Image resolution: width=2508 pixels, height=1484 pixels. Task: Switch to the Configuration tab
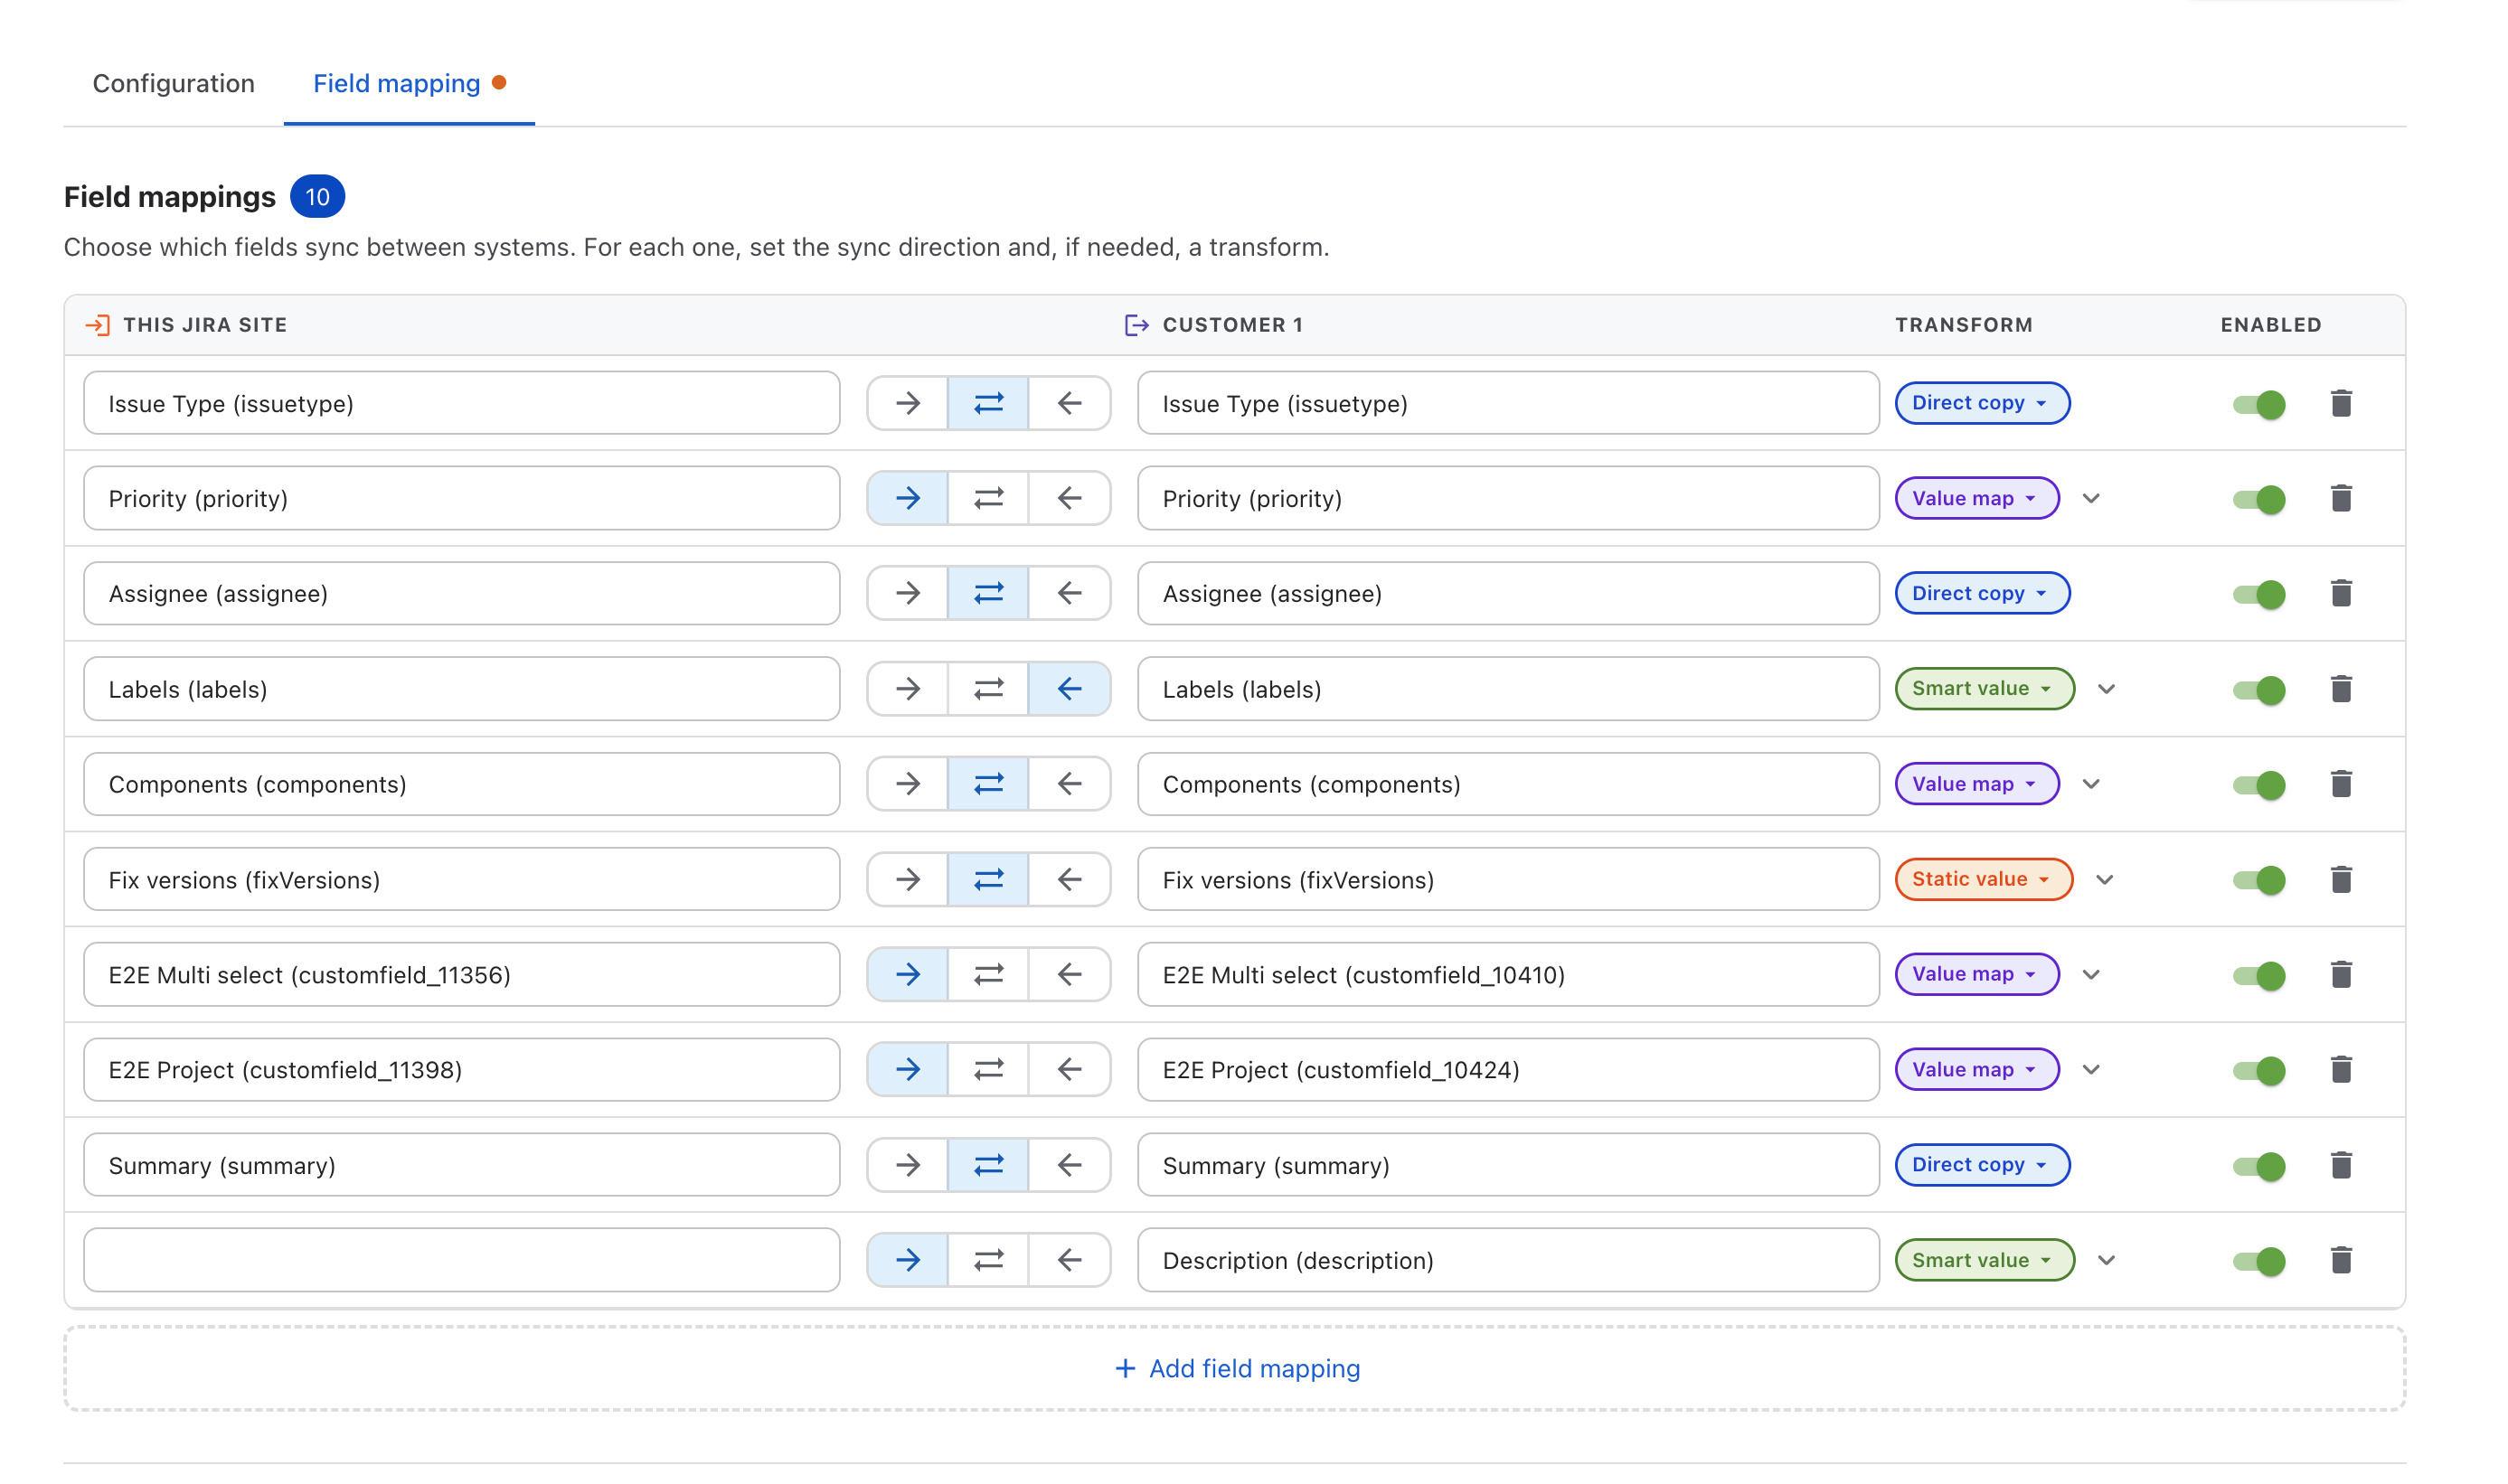tap(173, 83)
